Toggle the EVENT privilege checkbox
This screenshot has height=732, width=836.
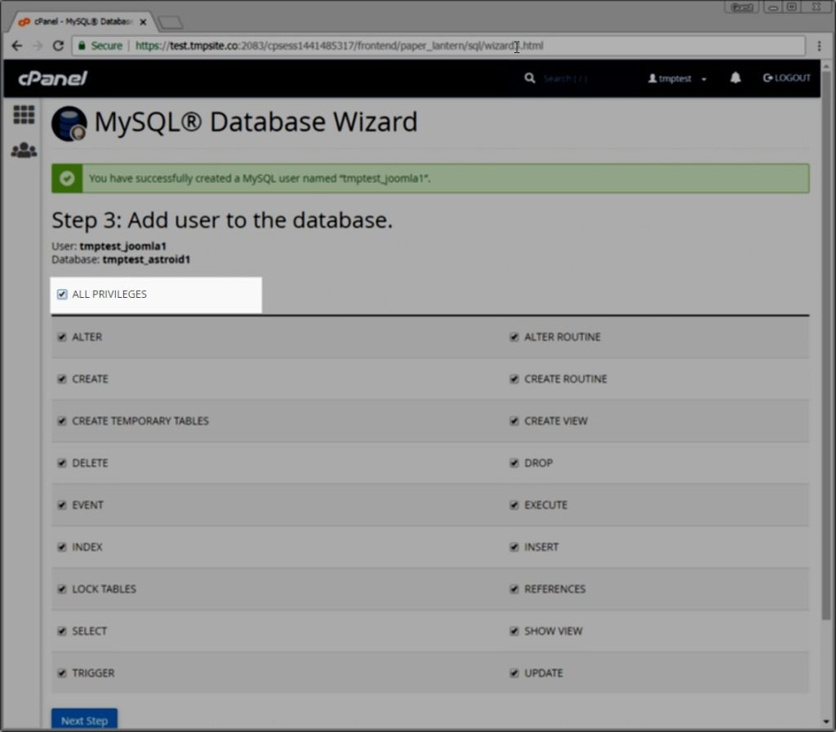click(62, 506)
